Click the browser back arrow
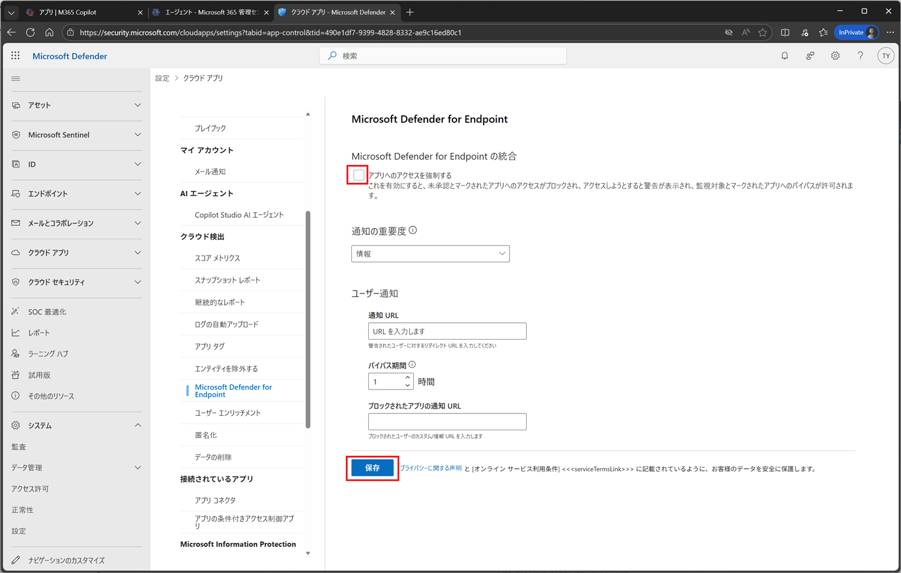The width and height of the screenshot is (901, 573). tap(11, 32)
